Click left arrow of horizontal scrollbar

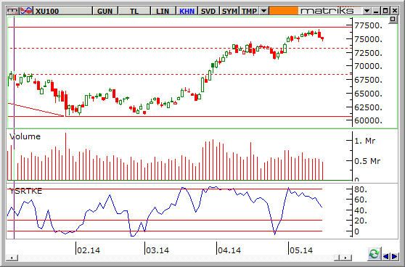(x=12, y=258)
